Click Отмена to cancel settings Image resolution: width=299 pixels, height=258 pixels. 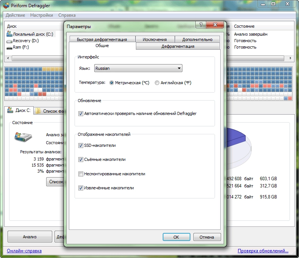[207, 237]
